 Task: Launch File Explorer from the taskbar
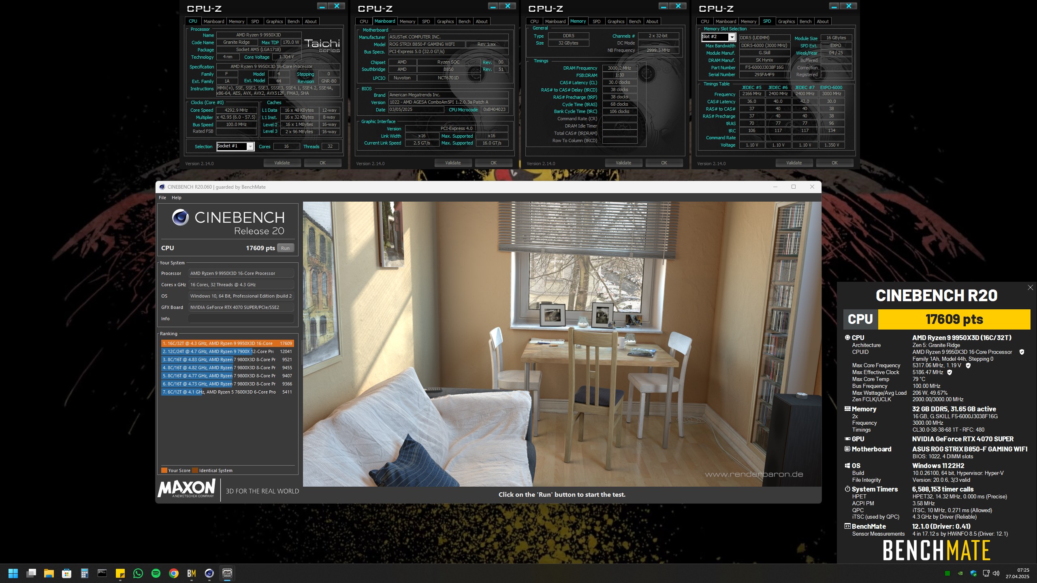pyautogui.click(x=49, y=573)
